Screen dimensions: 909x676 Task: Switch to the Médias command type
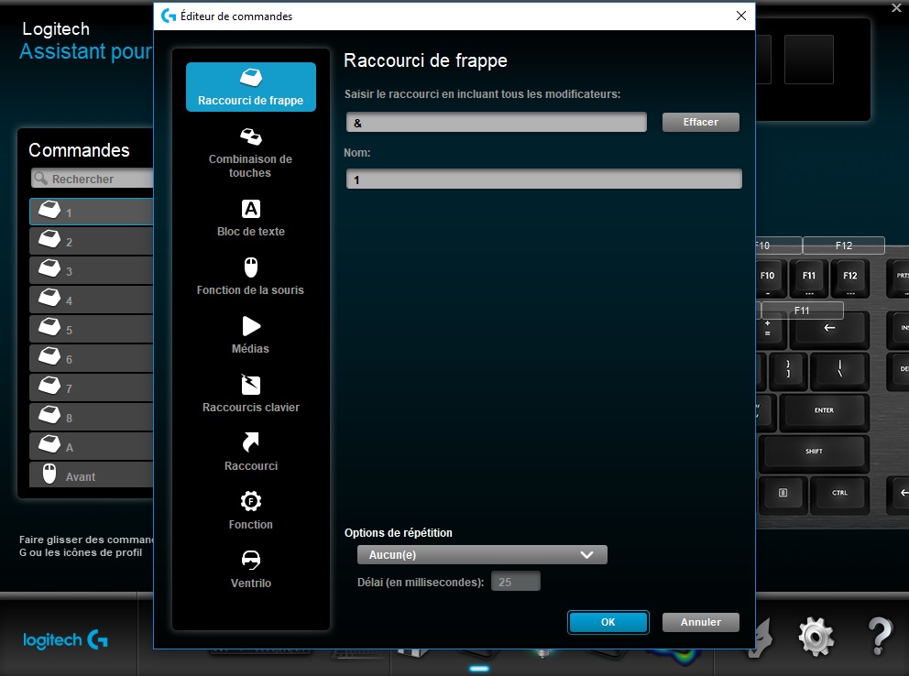250,335
